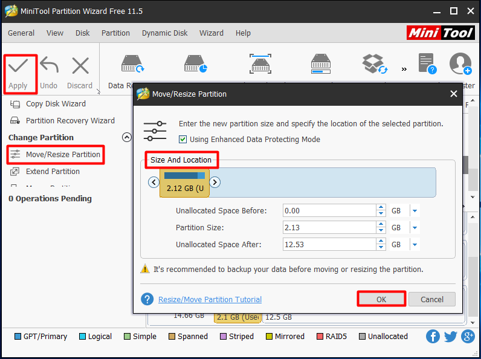This screenshot has height=359, width=481.
Task: Toggle Using Enhanced Data Protecting Mode
Action: (183, 139)
